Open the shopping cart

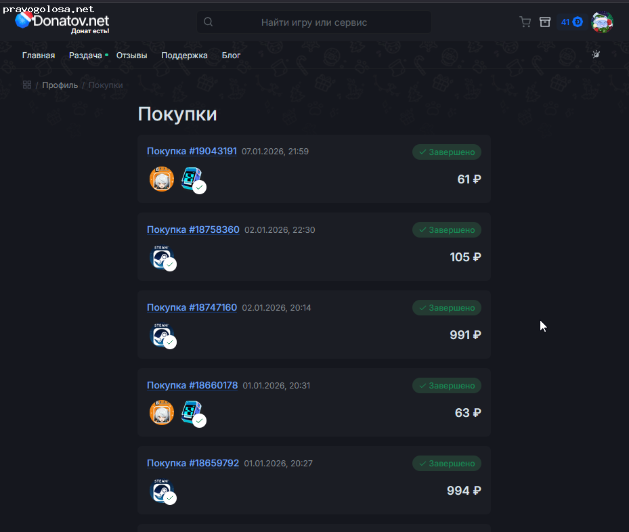(x=525, y=22)
